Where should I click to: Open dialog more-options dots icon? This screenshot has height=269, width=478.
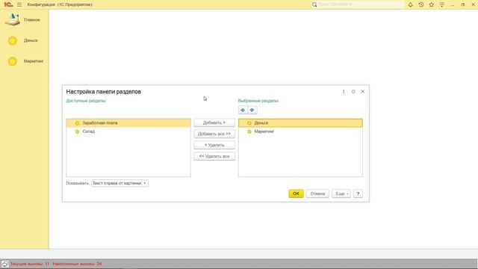pos(344,91)
